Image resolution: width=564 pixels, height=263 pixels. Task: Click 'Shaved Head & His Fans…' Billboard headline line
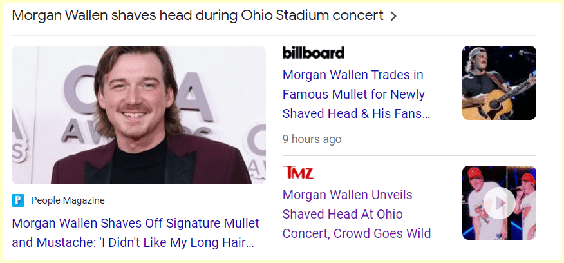[x=356, y=113]
